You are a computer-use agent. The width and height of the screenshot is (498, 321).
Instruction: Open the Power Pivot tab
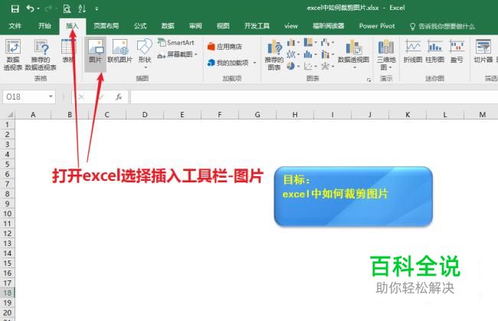377,26
